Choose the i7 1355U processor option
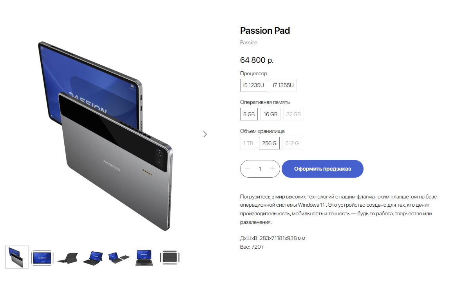The image size is (465, 291). pyautogui.click(x=283, y=85)
